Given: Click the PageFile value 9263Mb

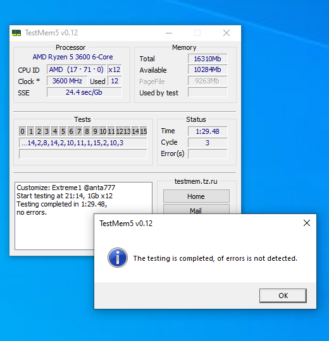Looking at the screenshot, I should click(x=208, y=81).
